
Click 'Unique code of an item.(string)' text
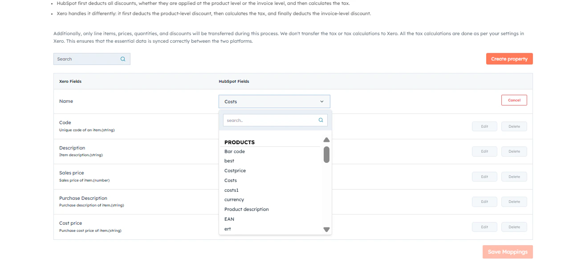(87, 130)
